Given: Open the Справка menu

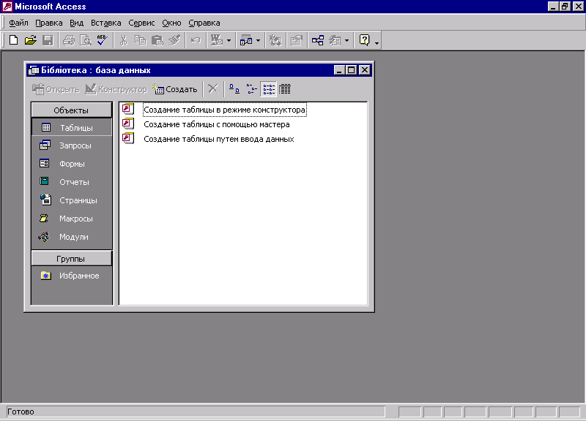Looking at the screenshot, I should click(204, 23).
